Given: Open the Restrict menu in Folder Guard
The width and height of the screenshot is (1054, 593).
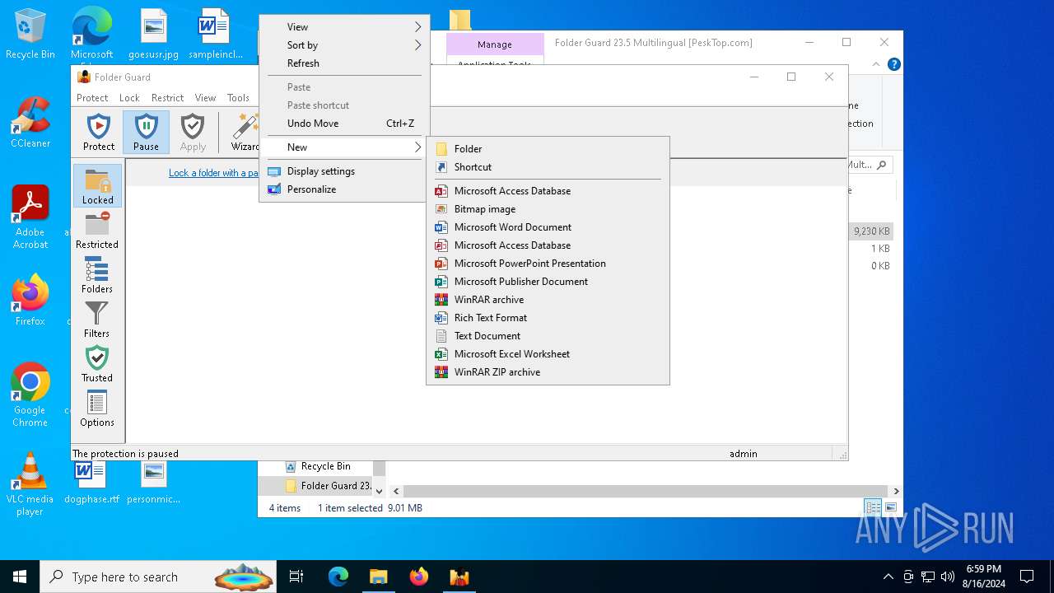Looking at the screenshot, I should point(167,97).
